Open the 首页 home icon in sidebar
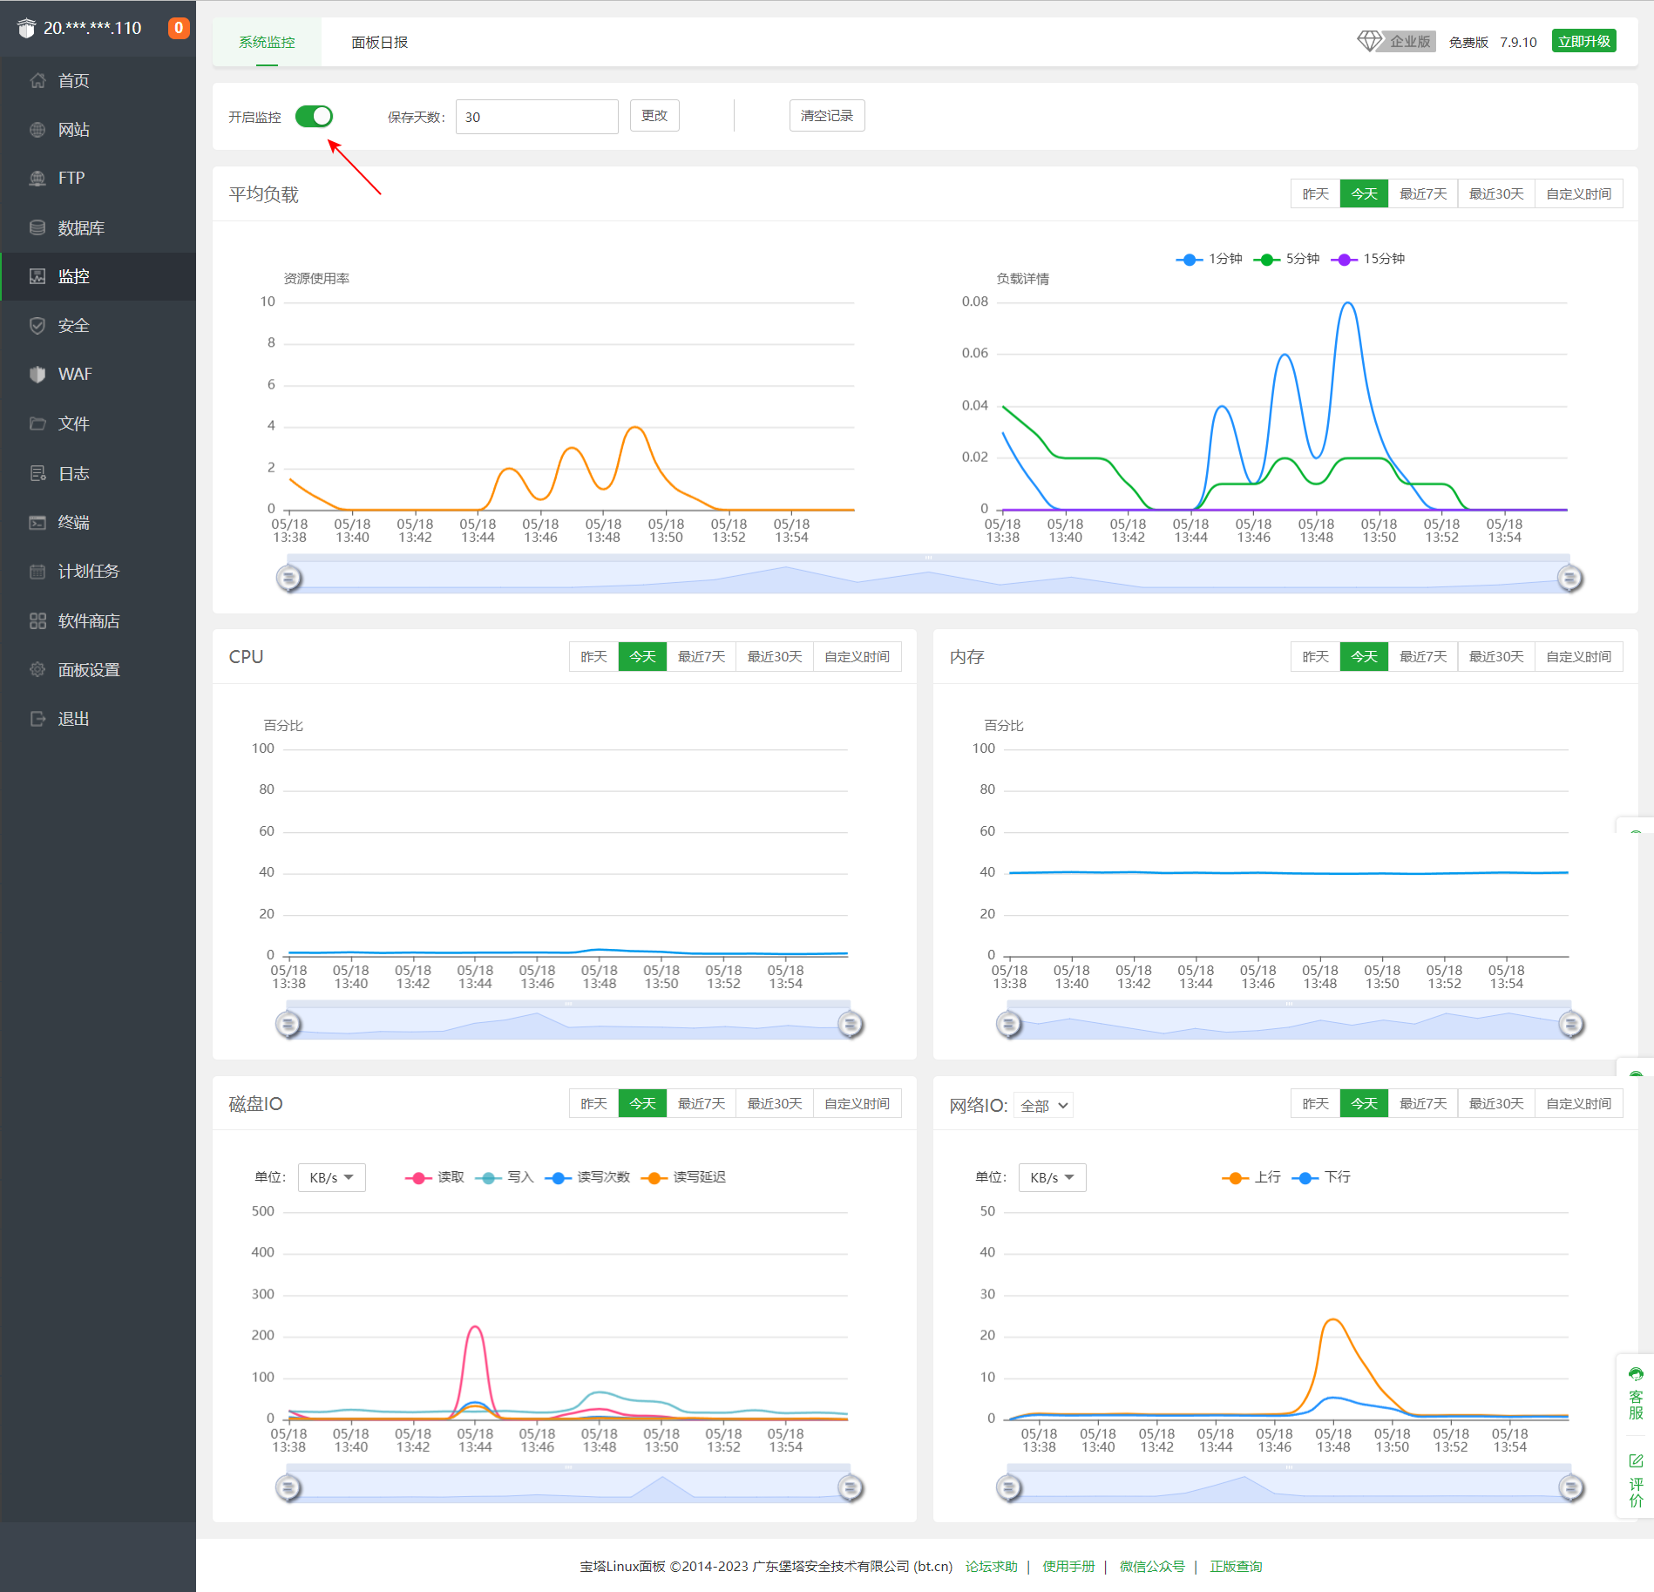The image size is (1654, 1592). click(37, 81)
